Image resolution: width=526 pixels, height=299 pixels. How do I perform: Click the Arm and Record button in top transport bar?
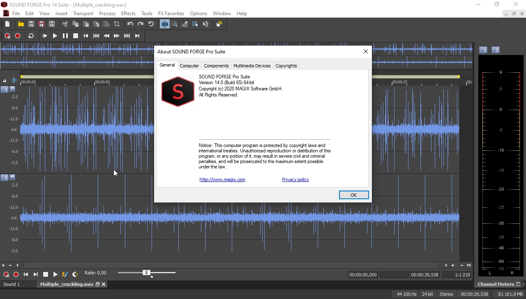point(7,36)
